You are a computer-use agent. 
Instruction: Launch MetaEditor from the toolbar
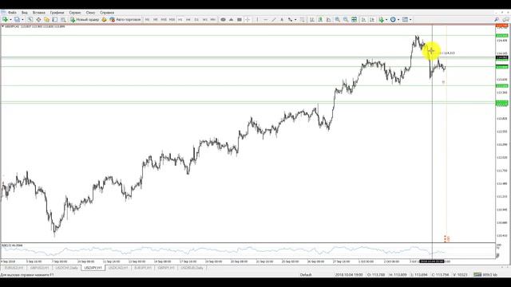click(104, 19)
